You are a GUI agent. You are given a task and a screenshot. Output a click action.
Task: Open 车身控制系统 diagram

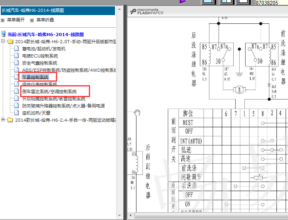pos(35,77)
